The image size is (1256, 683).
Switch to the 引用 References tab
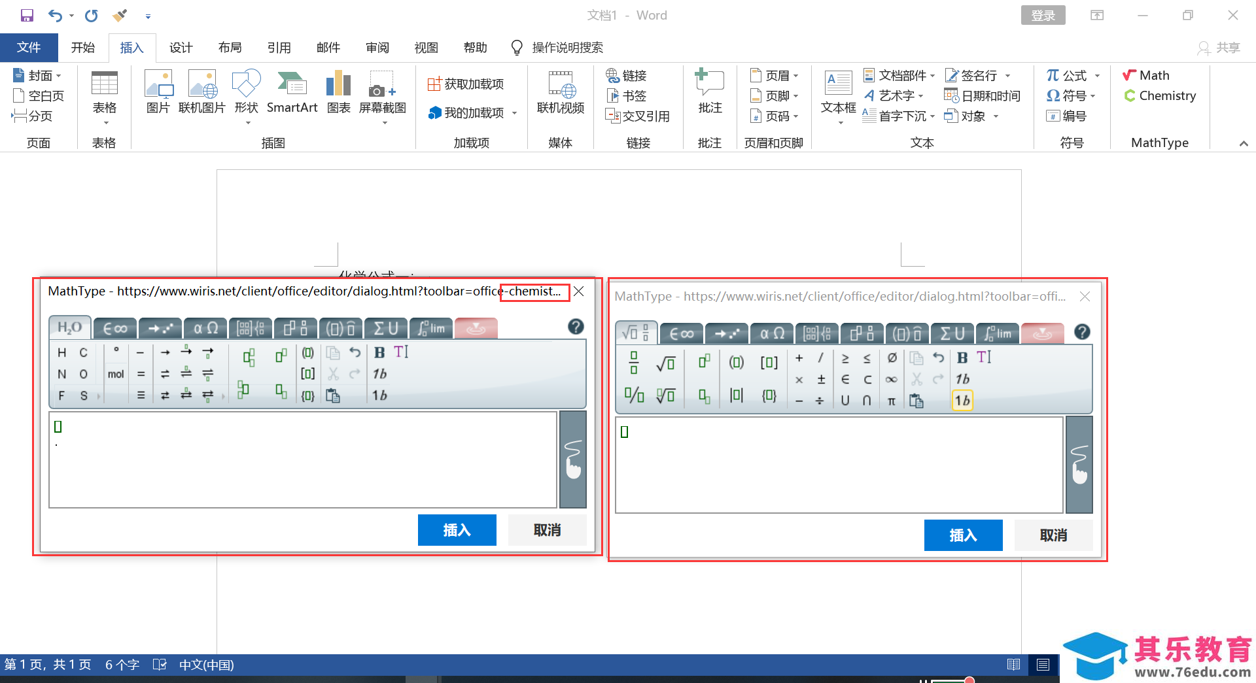click(x=279, y=48)
